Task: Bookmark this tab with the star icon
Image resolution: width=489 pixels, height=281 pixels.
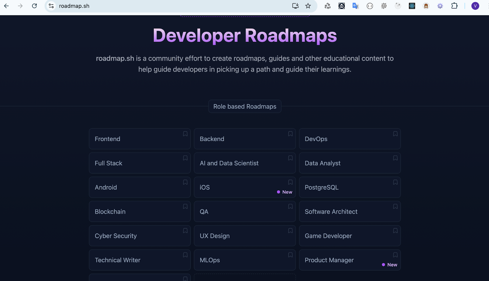Action: point(308,6)
